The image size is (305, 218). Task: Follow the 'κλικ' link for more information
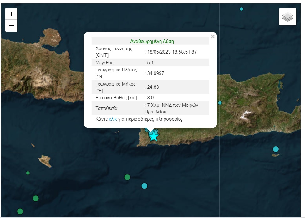tap(113, 119)
